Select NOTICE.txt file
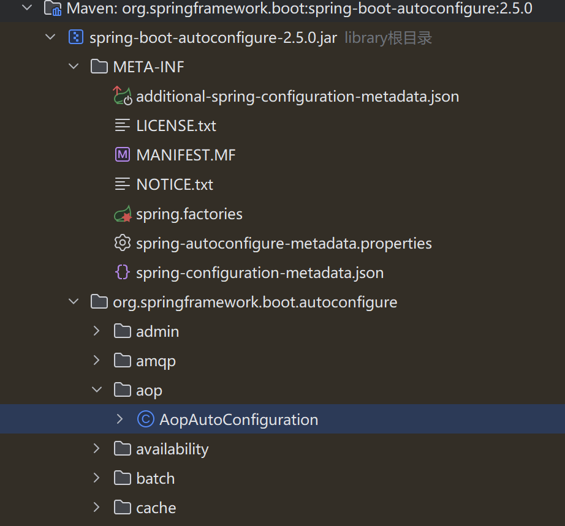 coord(175,185)
